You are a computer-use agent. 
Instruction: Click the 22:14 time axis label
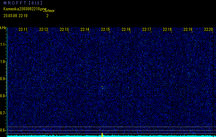coord(85,29)
